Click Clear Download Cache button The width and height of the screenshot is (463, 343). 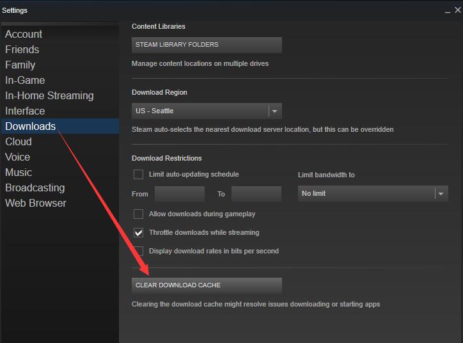pos(207,285)
